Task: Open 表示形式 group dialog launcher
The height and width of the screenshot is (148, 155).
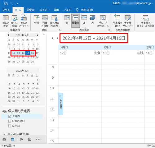Action: 109,30
